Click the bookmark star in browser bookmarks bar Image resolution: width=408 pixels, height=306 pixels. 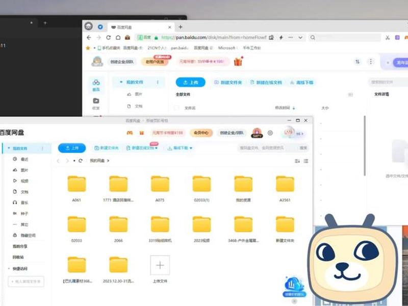[x=88, y=48]
